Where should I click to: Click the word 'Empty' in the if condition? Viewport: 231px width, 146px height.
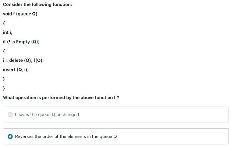pyautogui.click(x=23, y=42)
